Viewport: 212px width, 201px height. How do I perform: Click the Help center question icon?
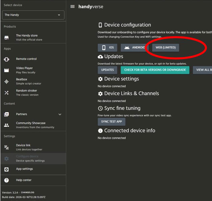[x=6, y=180]
